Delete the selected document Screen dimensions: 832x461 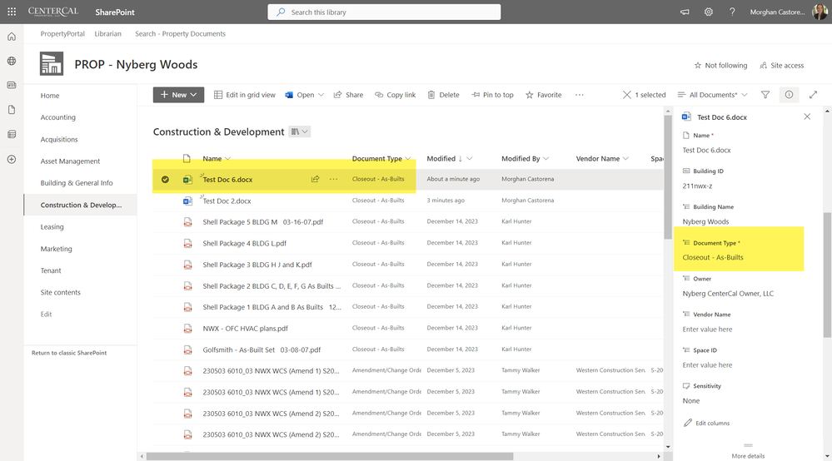tap(444, 95)
